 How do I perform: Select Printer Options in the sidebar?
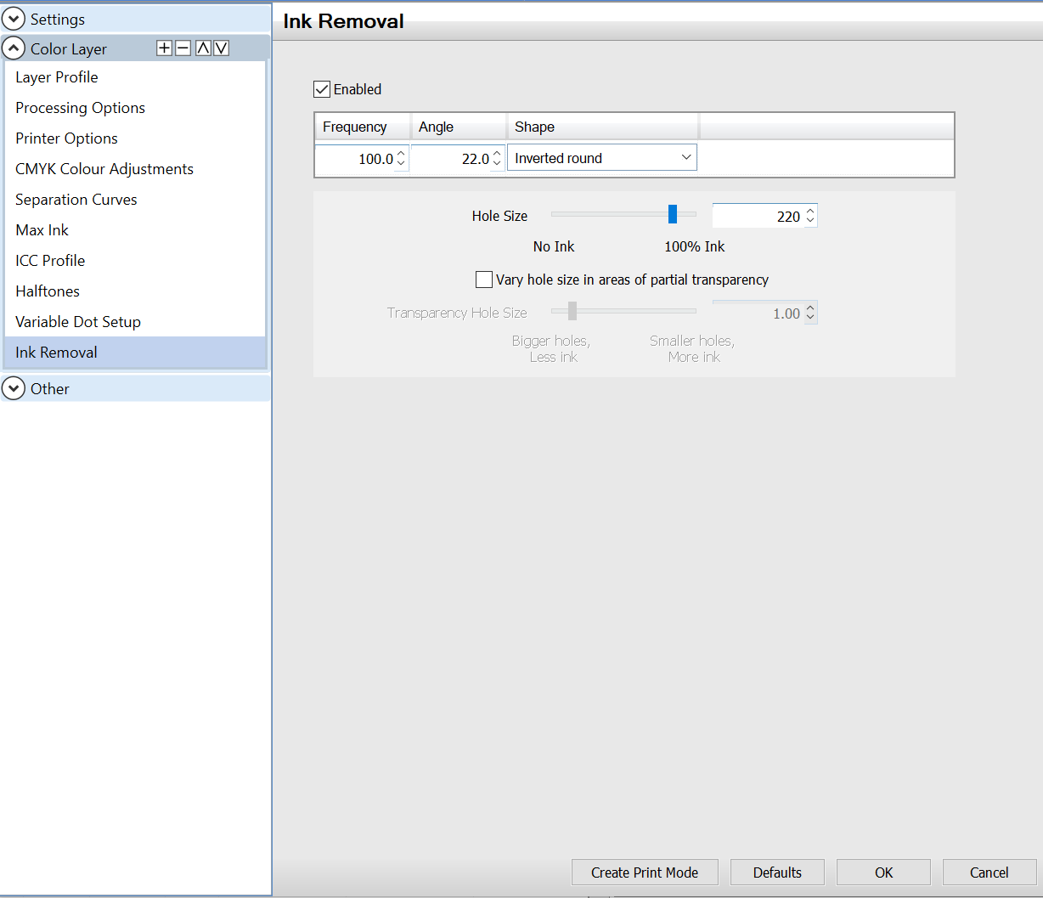click(x=135, y=138)
